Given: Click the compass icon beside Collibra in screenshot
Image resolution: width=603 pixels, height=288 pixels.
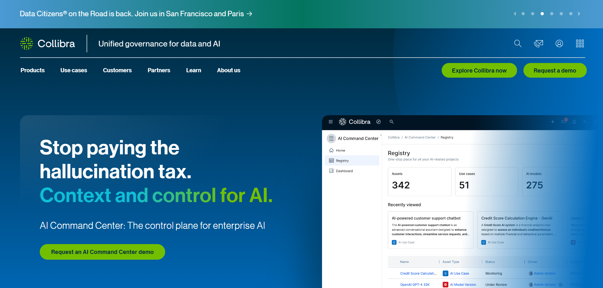Looking at the screenshot, I should pos(379,122).
